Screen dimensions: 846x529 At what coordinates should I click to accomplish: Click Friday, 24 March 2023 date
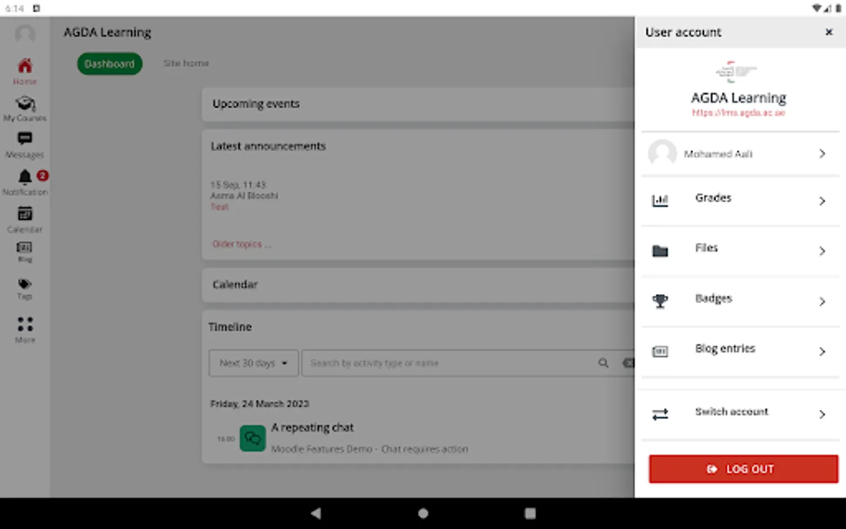[260, 404]
